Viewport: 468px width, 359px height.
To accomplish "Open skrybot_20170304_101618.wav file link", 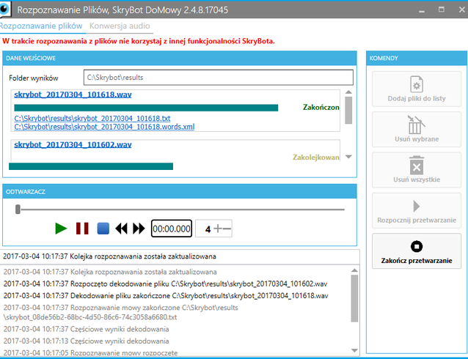I will click(73, 95).
